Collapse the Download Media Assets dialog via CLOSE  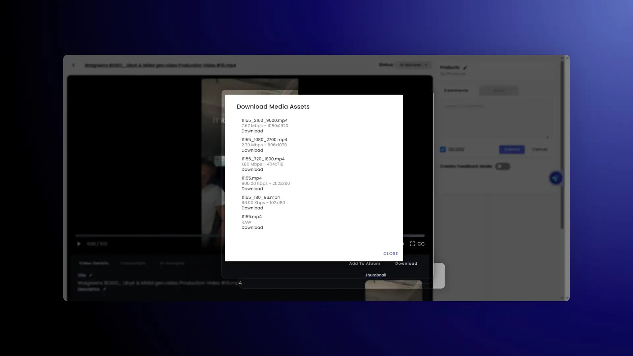[390, 253]
